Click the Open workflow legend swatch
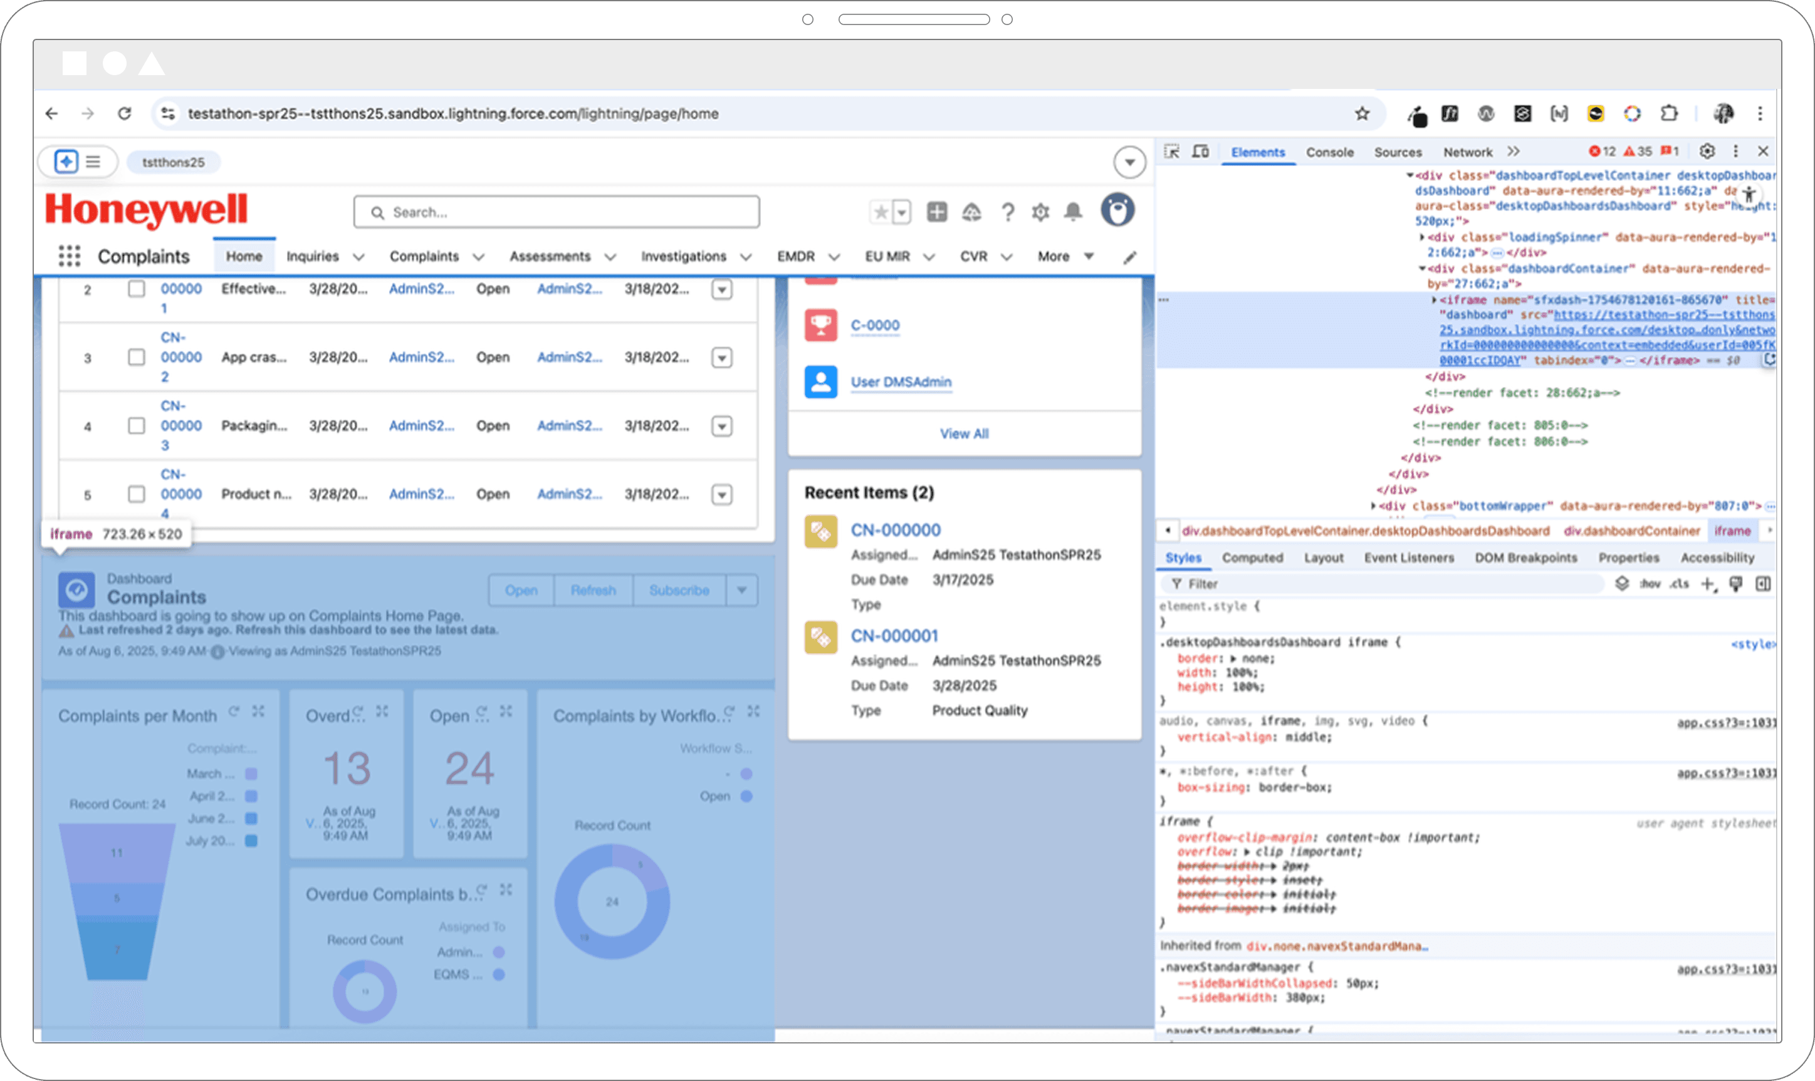Viewport: 1815px width, 1081px height. [746, 796]
